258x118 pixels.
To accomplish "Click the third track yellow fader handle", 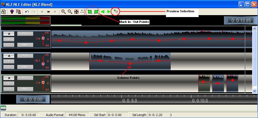I will click(43, 82).
